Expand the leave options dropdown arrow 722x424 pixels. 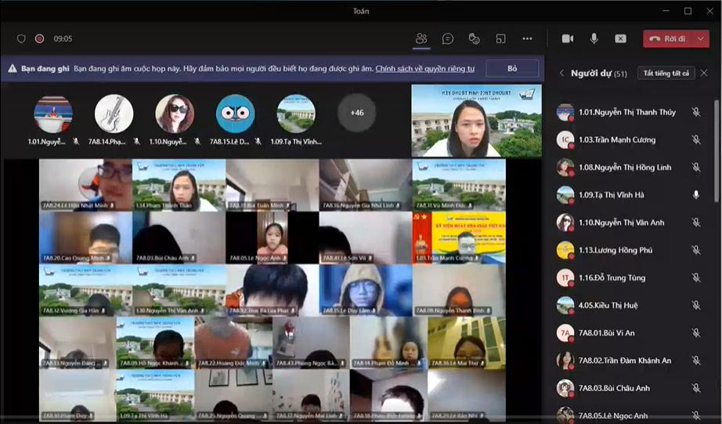pos(699,38)
